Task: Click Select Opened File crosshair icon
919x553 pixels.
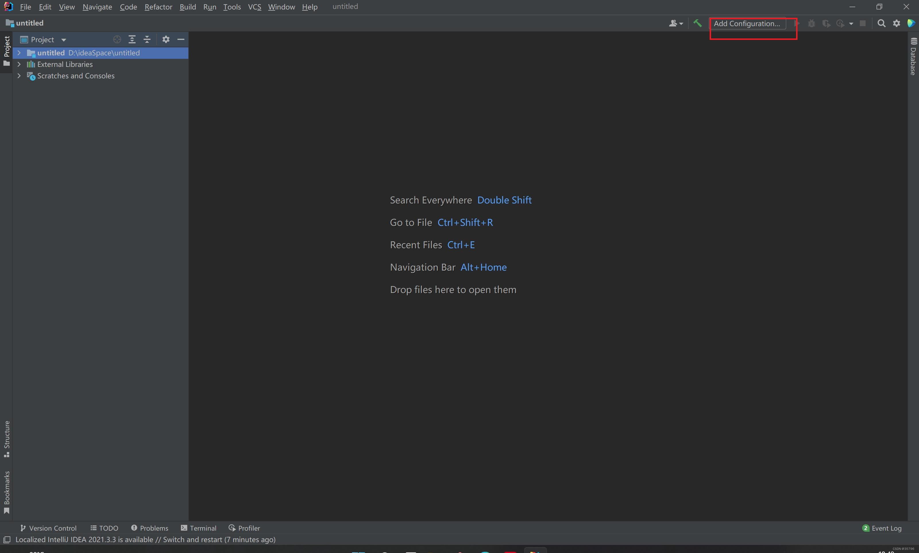Action: (x=117, y=40)
